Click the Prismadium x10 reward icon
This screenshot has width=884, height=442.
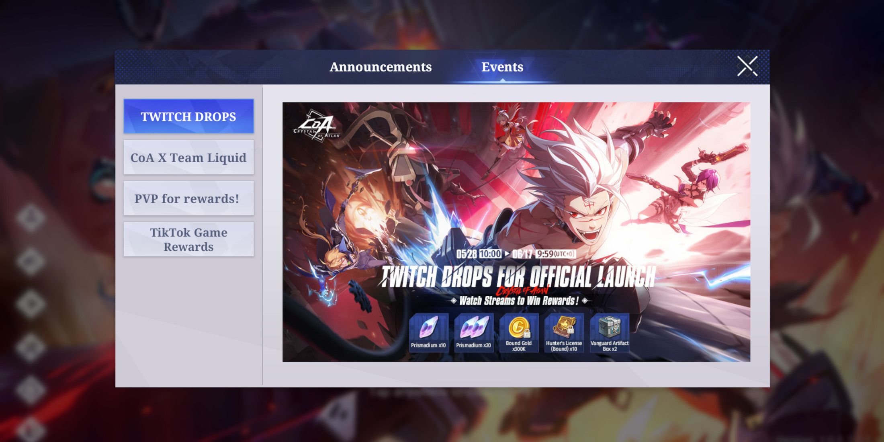pos(428,332)
